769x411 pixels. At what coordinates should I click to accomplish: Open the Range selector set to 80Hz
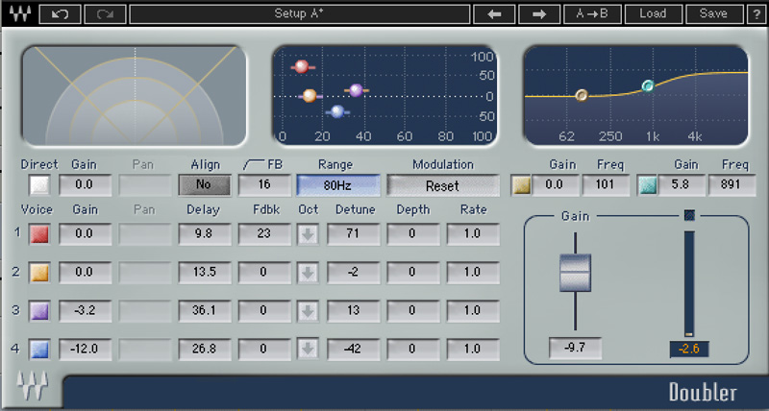pos(338,185)
